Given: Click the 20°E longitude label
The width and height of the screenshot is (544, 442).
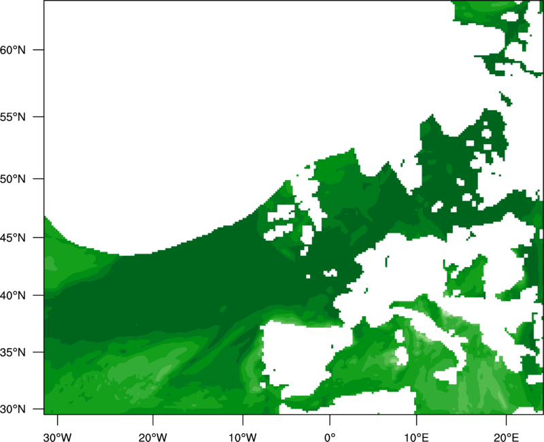Looking at the screenshot, I should tap(506, 437).
